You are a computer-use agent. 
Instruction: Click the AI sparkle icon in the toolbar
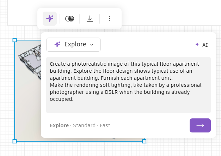50,19
